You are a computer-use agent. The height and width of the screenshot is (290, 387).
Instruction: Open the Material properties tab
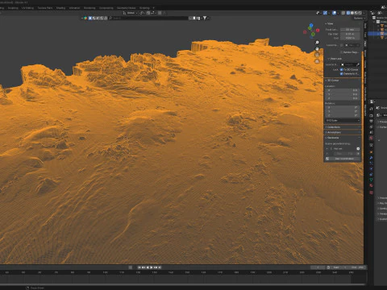[x=371, y=185]
